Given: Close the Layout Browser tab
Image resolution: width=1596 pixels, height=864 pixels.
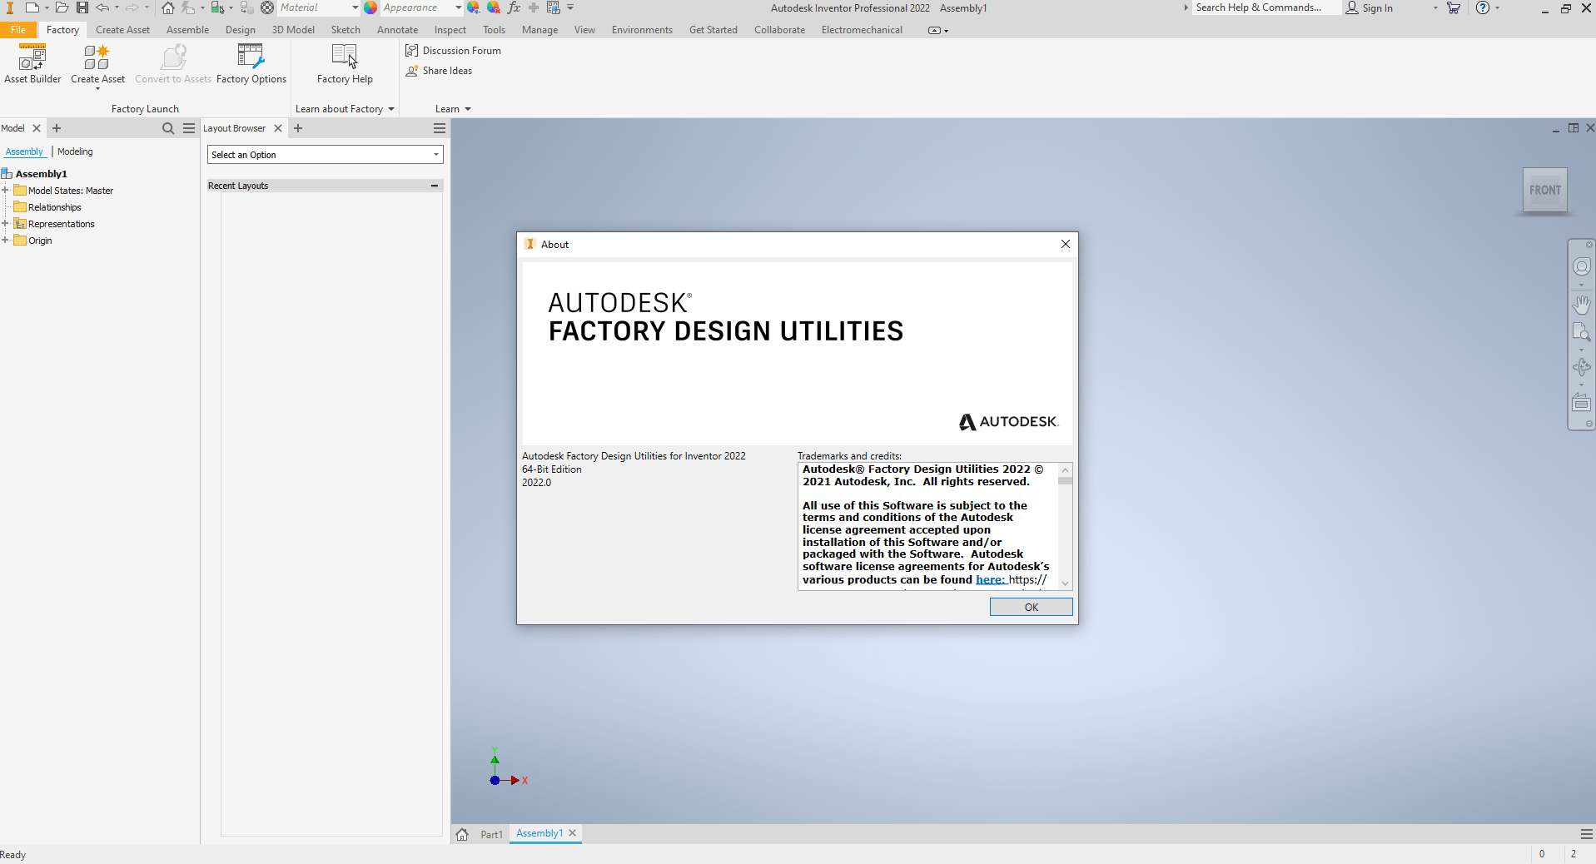Looking at the screenshot, I should (278, 128).
